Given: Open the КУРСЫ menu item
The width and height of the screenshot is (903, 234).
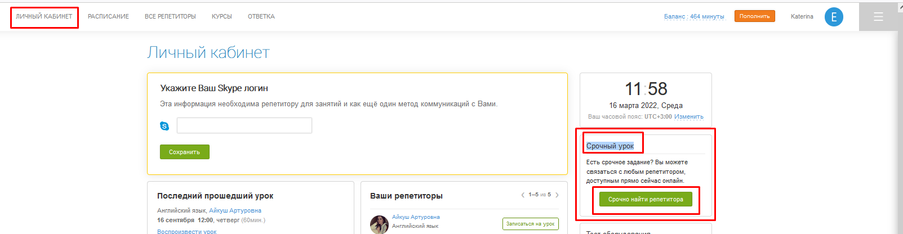Looking at the screenshot, I should (x=222, y=17).
